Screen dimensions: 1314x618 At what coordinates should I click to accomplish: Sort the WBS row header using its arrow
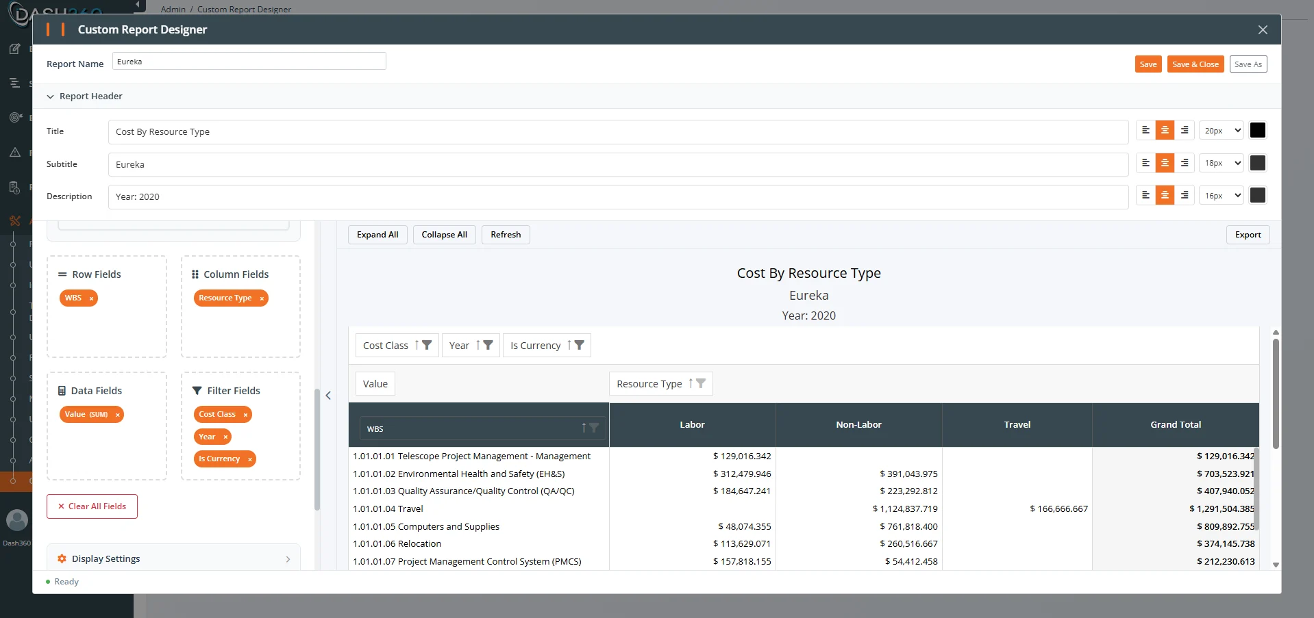(x=584, y=428)
